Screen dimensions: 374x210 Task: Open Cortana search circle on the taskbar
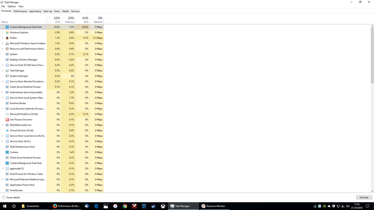tap(14, 206)
